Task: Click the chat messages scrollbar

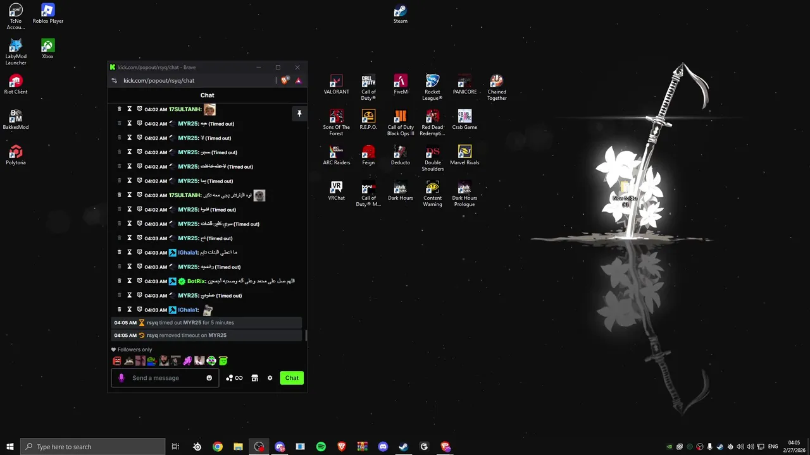Action: (x=306, y=335)
